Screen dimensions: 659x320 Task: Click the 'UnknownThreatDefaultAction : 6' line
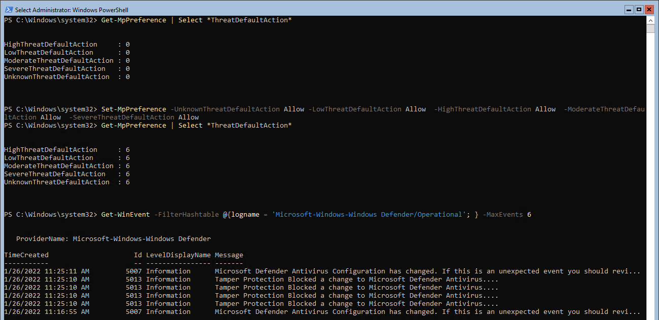click(x=67, y=182)
